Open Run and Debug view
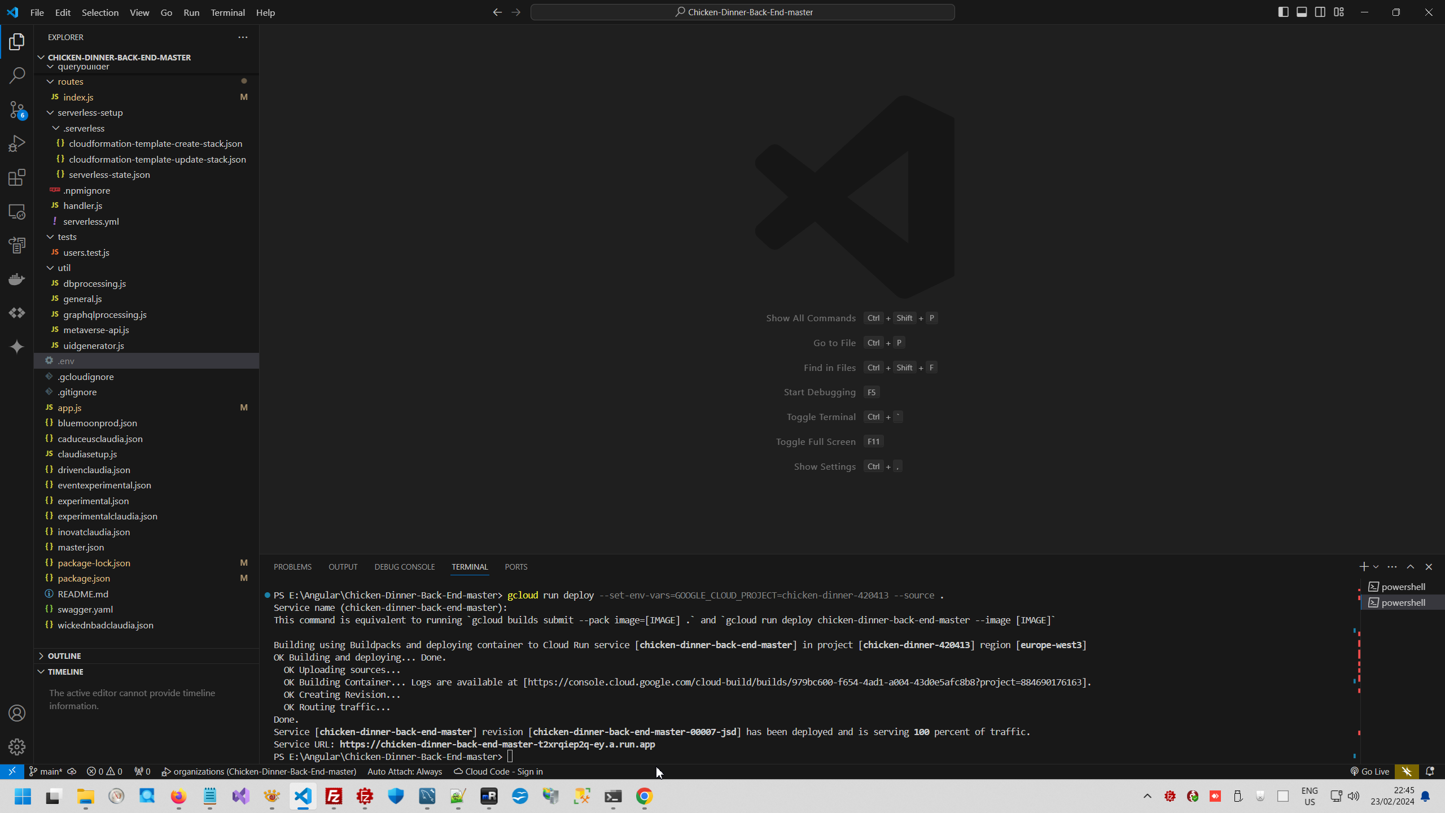This screenshot has height=813, width=1445. [17, 143]
